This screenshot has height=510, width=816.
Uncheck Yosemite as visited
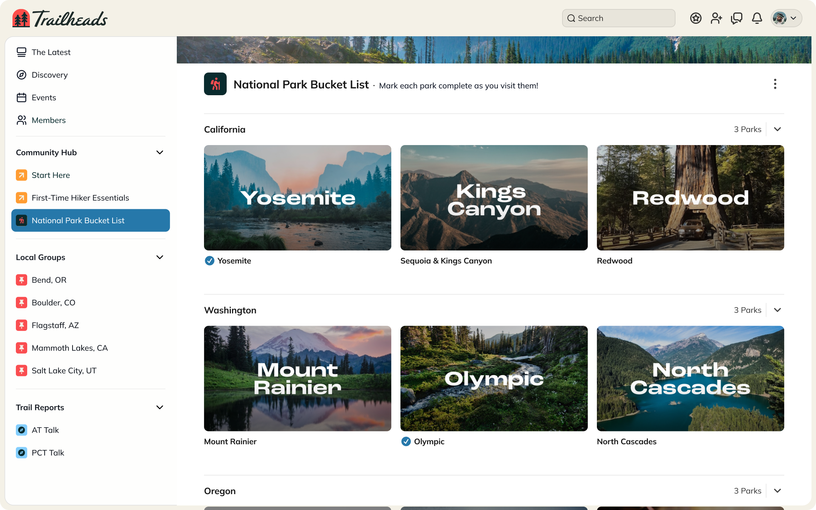click(x=209, y=261)
